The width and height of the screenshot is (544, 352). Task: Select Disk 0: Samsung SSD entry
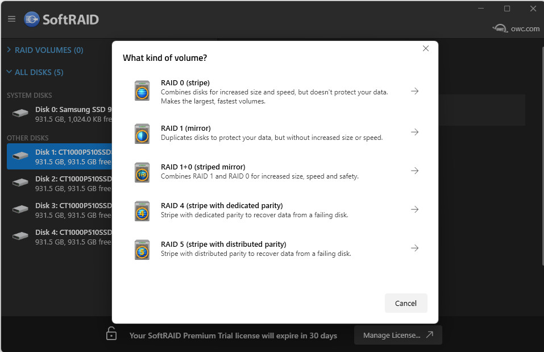pos(59,114)
